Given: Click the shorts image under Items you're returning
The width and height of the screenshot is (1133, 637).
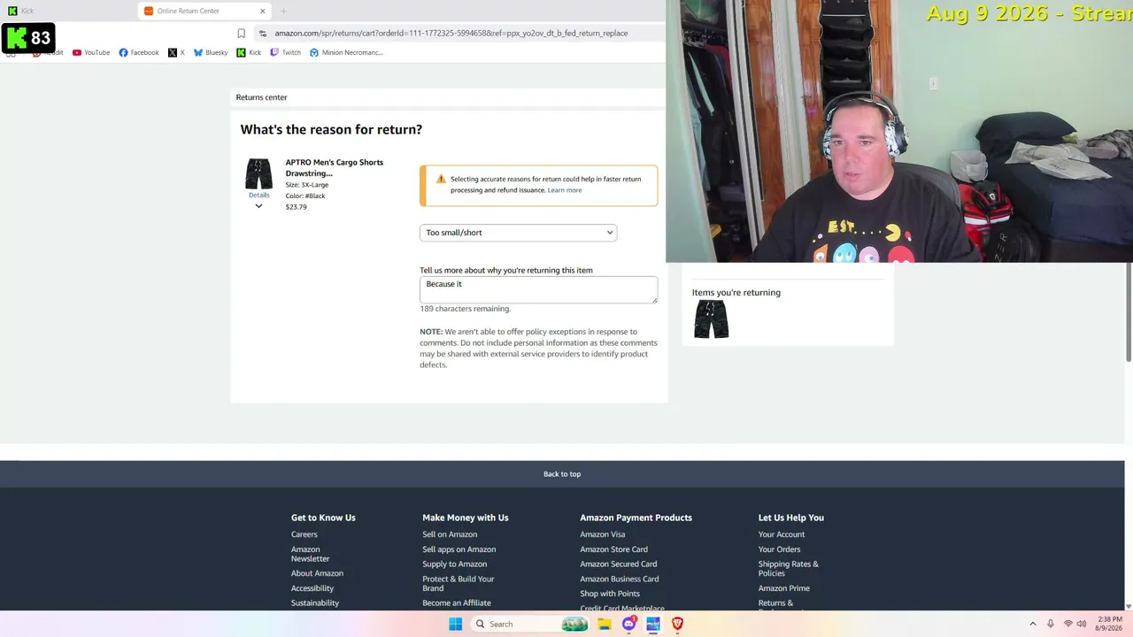Looking at the screenshot, I should pos(712,319).
